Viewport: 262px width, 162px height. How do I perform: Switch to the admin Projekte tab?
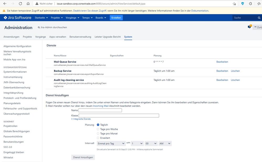click(27, 37)
